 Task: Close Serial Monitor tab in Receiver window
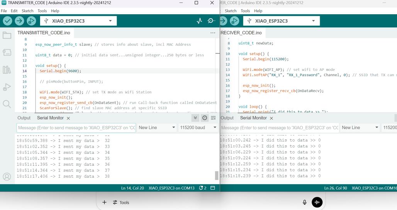(x=271, y=118)
